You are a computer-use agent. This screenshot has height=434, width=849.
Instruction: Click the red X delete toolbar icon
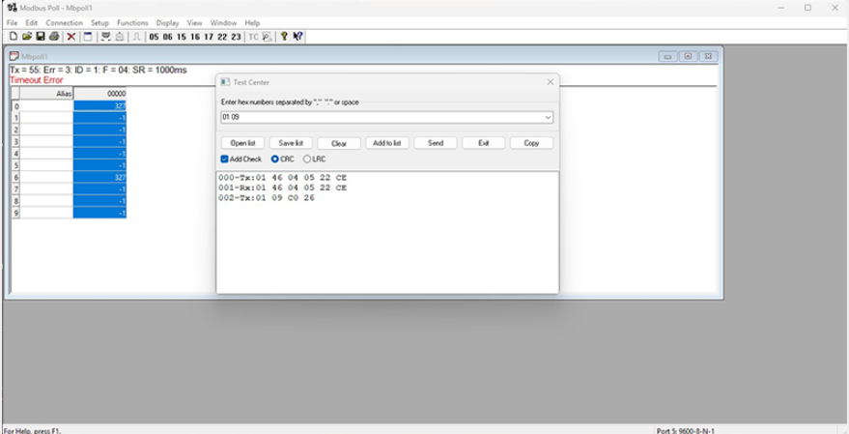point(71,37)
